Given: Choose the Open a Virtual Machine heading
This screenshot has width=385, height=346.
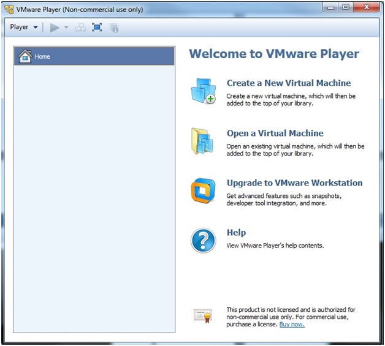Looking at the screenshot, I should (275, 133).
